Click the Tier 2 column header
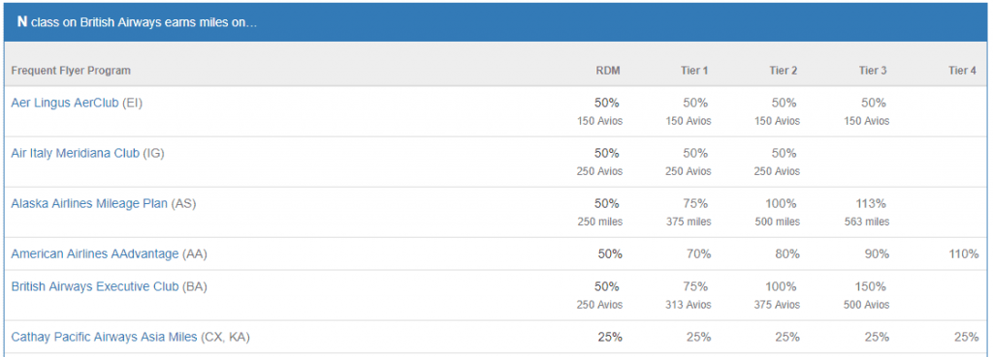Screen dimensions: 993x357 [783, 71]
